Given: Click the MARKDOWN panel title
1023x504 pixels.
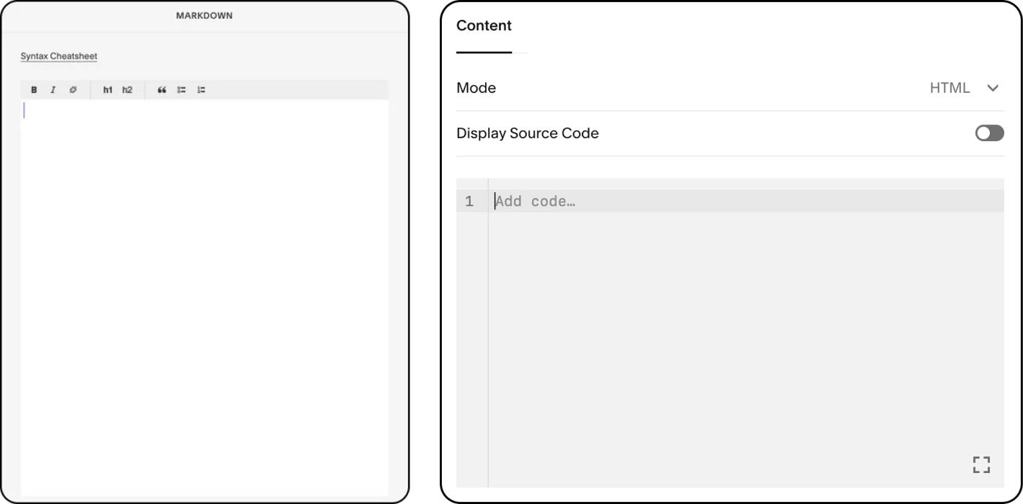Looking at the screenshot, I should point(204,16).
